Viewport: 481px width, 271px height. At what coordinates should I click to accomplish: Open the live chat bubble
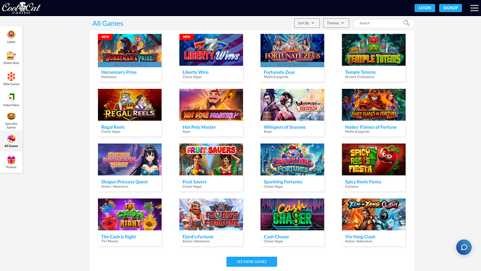(463, 247)
